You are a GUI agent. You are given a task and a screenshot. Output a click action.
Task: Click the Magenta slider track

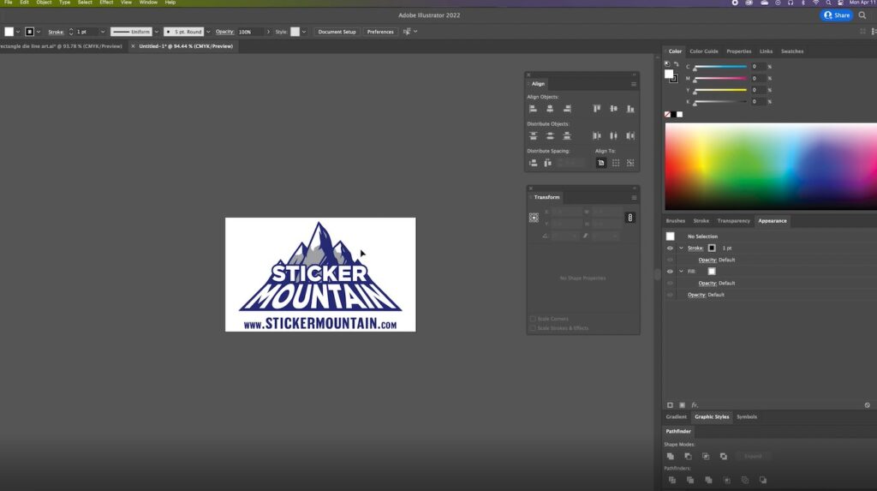coord(720,78)
